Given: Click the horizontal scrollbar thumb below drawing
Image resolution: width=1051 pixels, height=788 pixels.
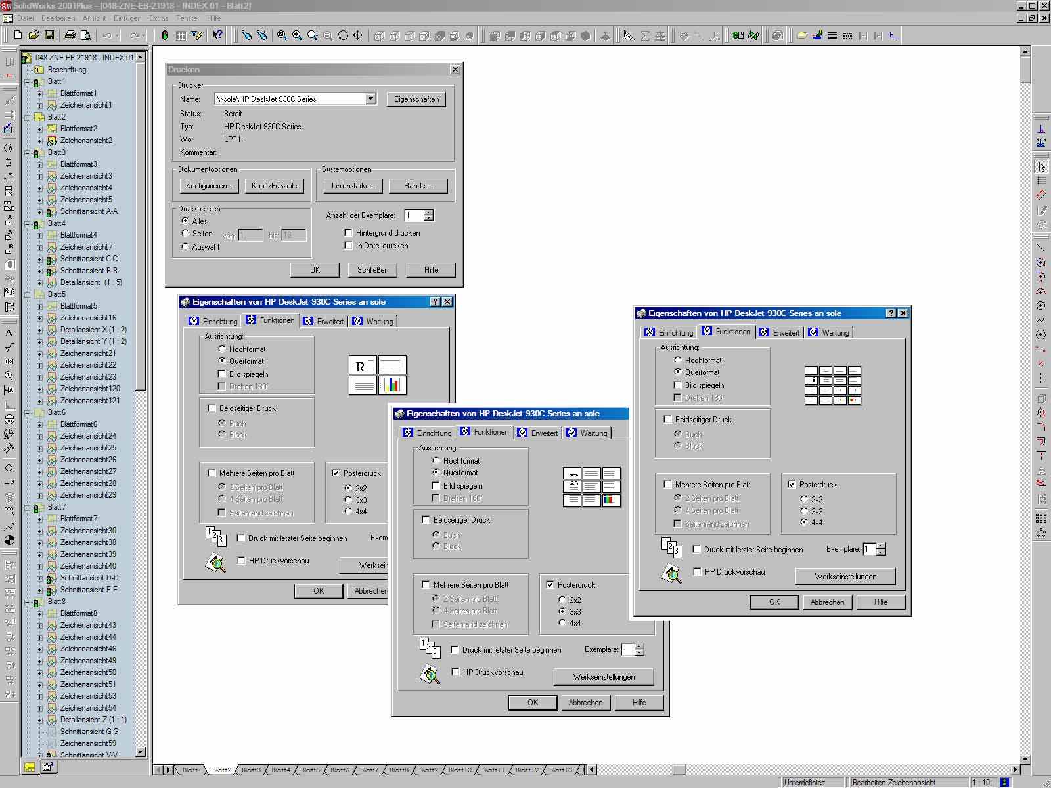Looking at the screenshot, I should click(679, 770).
